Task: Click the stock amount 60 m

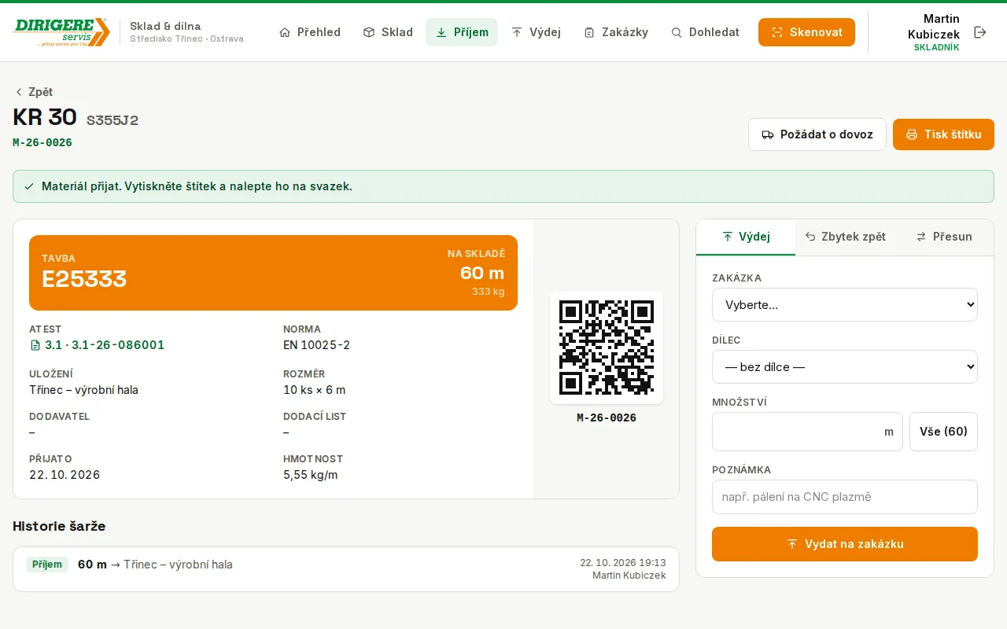Action: coord(482,273)
